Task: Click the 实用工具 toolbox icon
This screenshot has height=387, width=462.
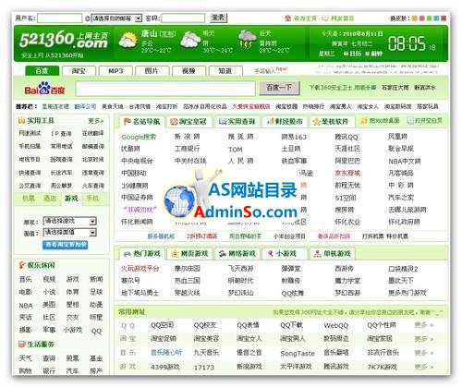Action: [x=21, y=120]
